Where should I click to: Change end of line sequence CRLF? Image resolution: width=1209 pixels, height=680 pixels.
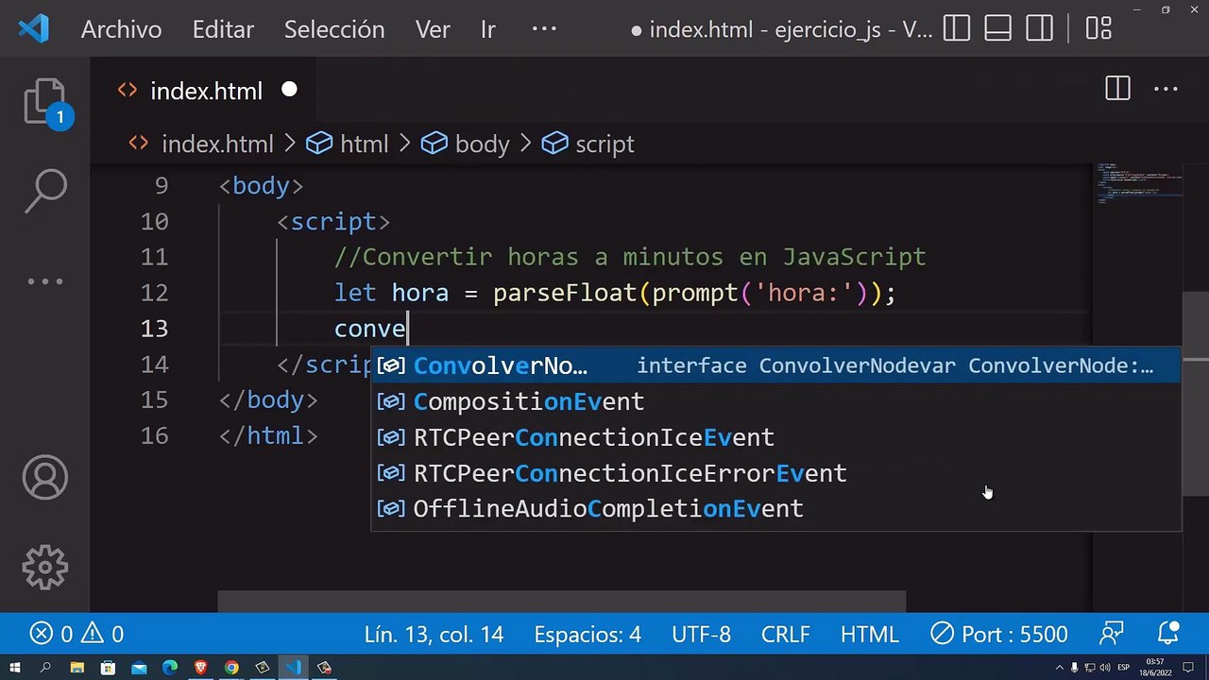[785, 634]
